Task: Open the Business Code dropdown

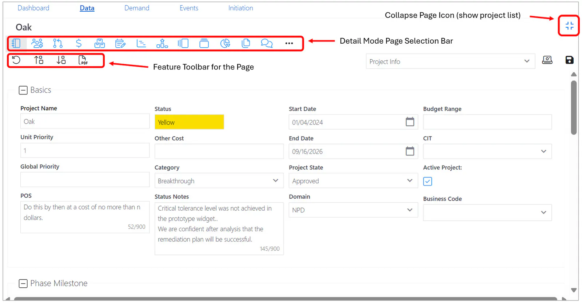Action: 487,212
